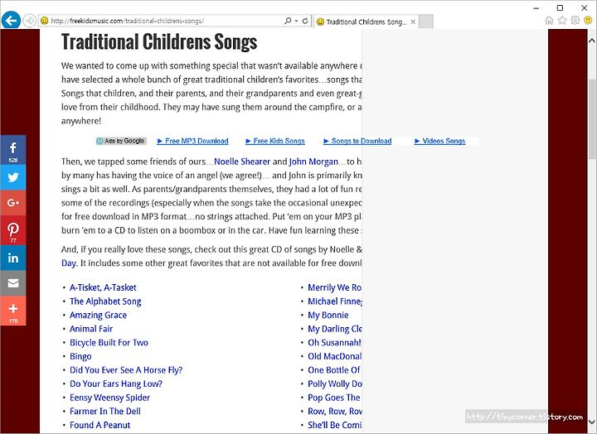The image size is (597, 434).
Task: Open the Oh Susannah! song link
Action: (334, 342)
